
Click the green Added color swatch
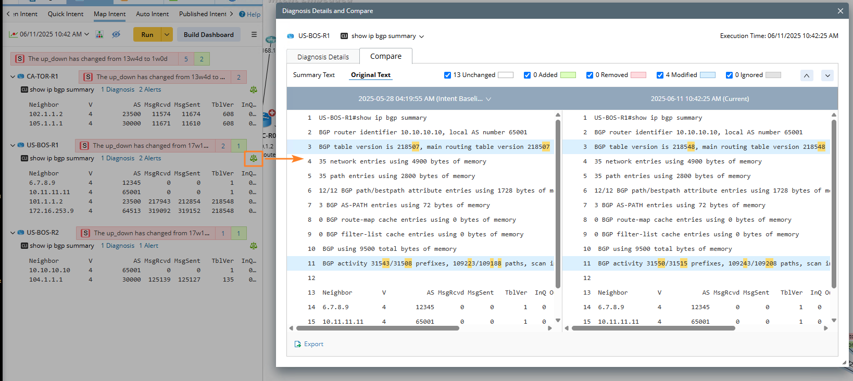[x=568, y=75]
